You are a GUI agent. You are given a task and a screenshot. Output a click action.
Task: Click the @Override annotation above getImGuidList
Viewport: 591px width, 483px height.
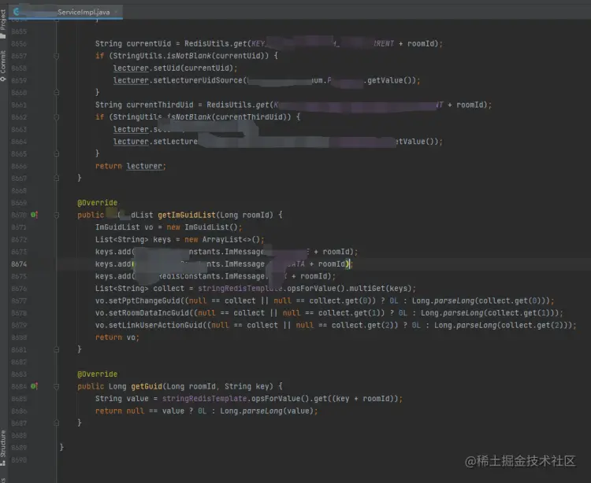[x=97, y=203]
